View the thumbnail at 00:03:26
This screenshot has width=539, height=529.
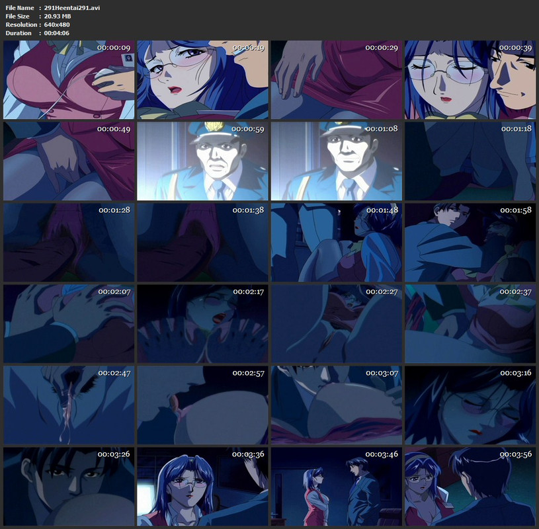(69, 487)
